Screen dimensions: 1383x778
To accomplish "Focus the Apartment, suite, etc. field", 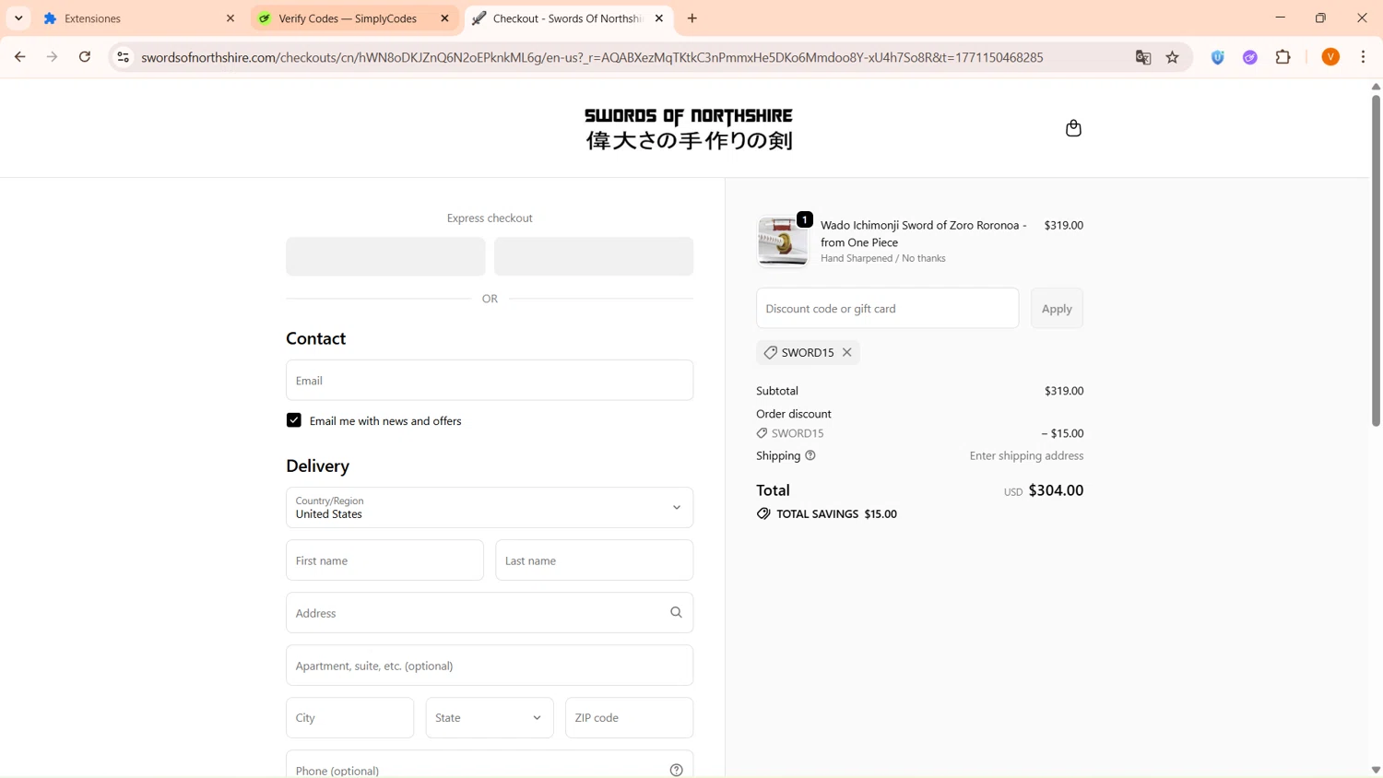I will [x=490, y=666].
